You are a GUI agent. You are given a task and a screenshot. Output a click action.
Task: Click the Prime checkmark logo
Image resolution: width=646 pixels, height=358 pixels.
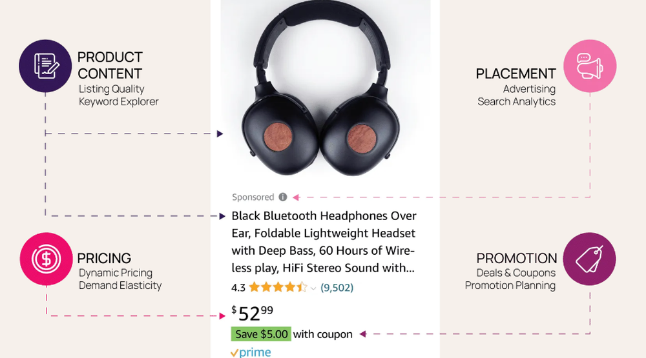pos(251,353)
